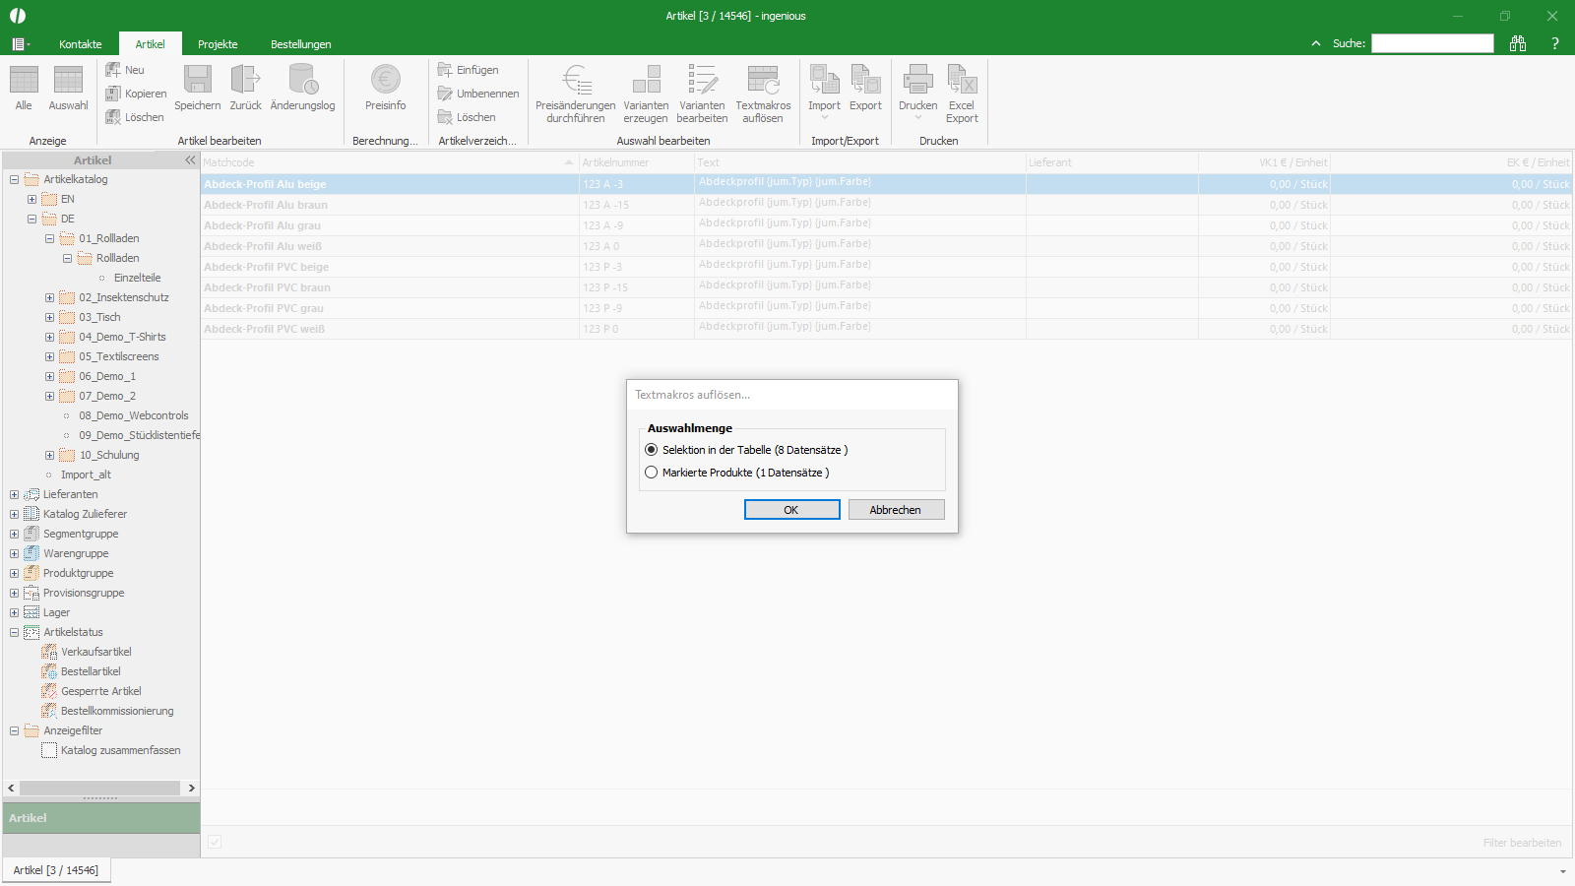Open the Kontakte tab
The height and width of the screenshot is (886, 1575).
(80, 44)
